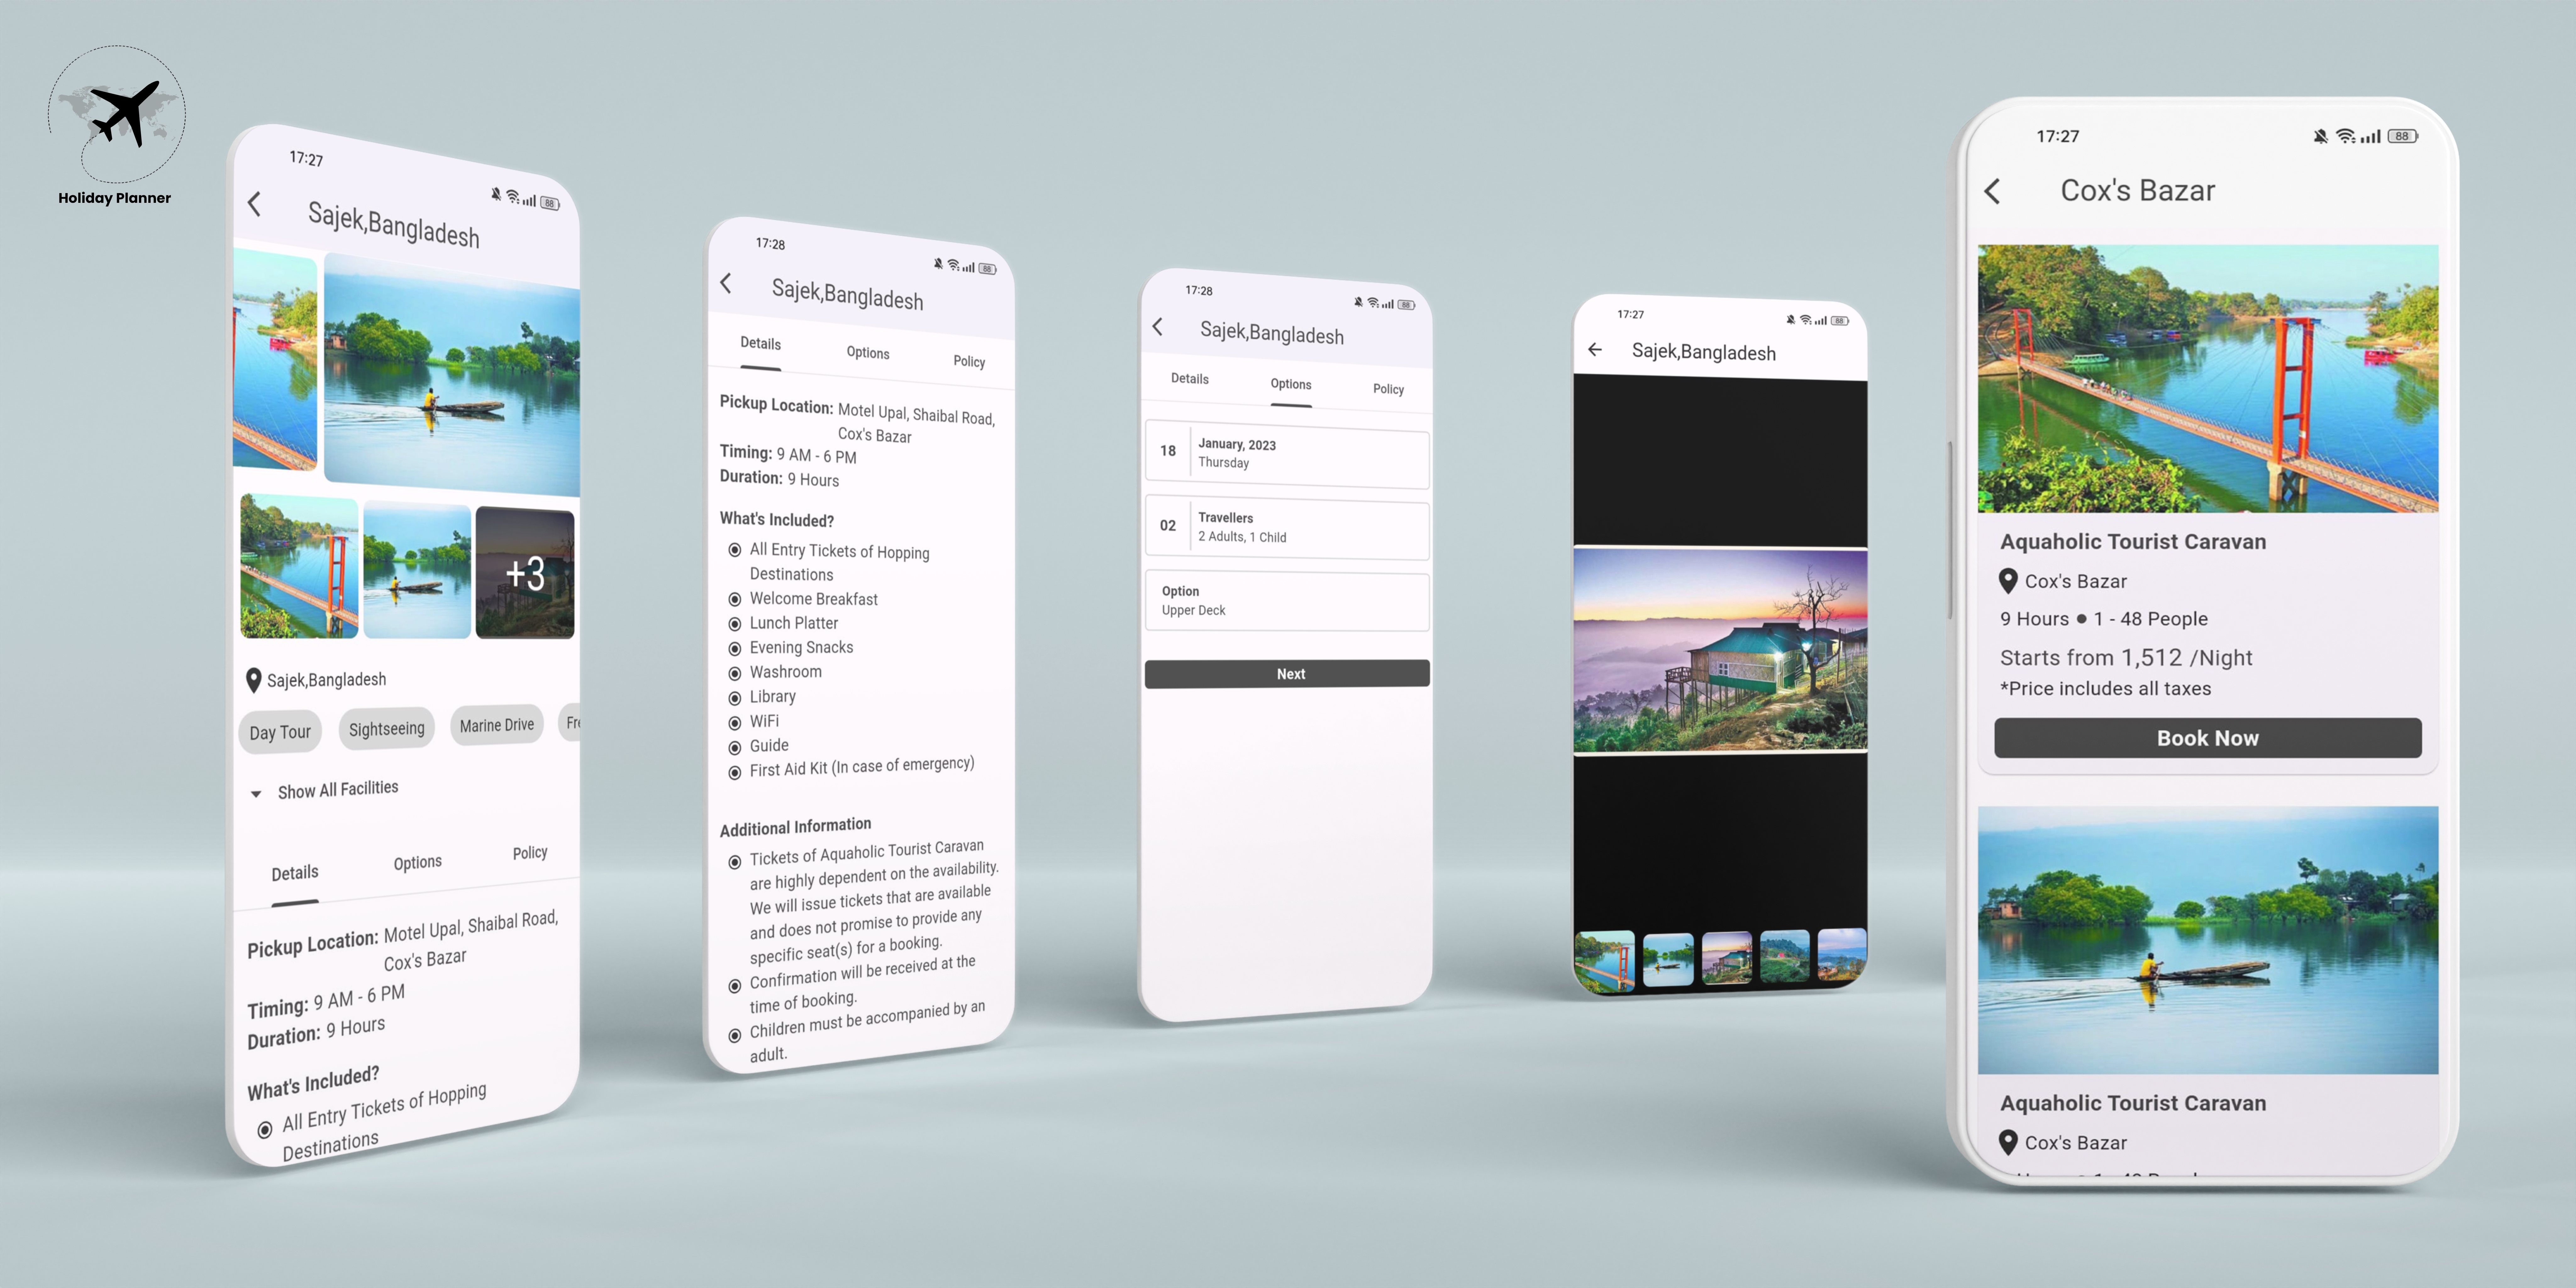Click Book Now button on Cox's Bazar listing
2576x1288 pixels.
pos(2208,738)
